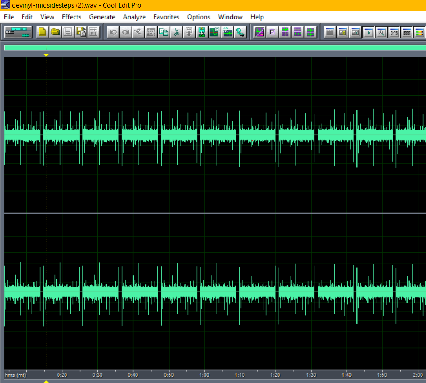Toggle selection/view controls window icon

407,32
